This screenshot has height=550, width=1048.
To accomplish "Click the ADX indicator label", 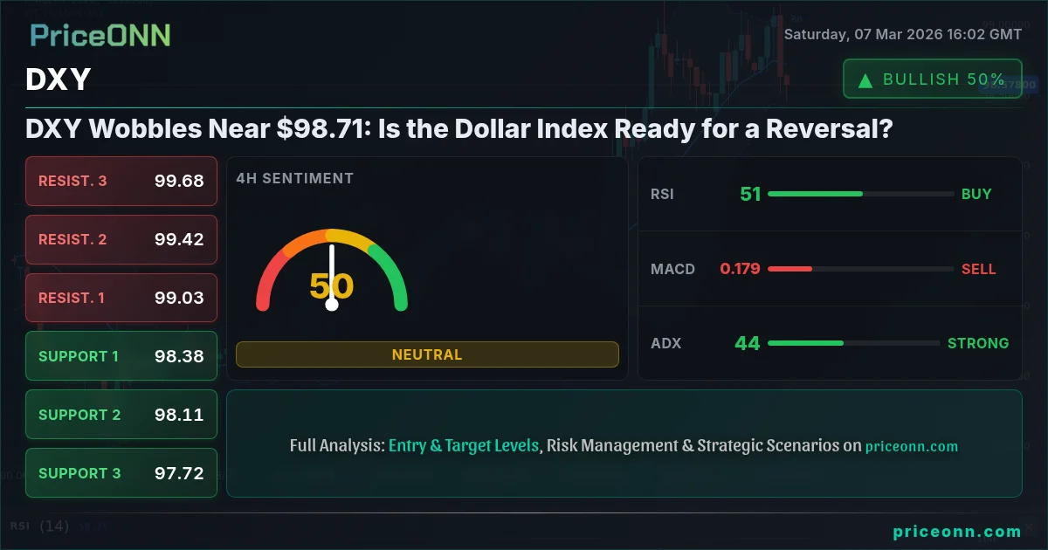I will [665, 343].
